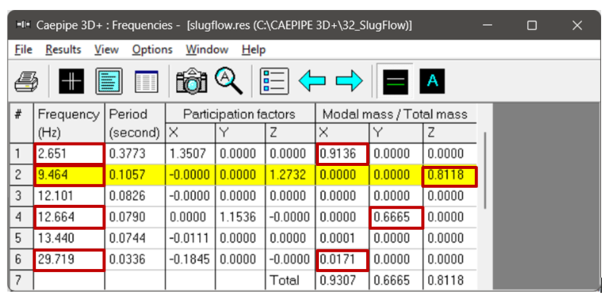Open the results checklist selector icon
This screenshot has height=298, width=608.
tap(275, 81)
